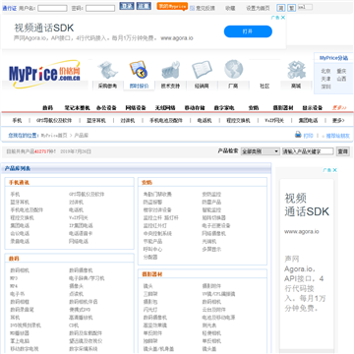This screenshot has width=354, height=354.
Task: Click the 用户名 username input field
Action: [52, 8]
